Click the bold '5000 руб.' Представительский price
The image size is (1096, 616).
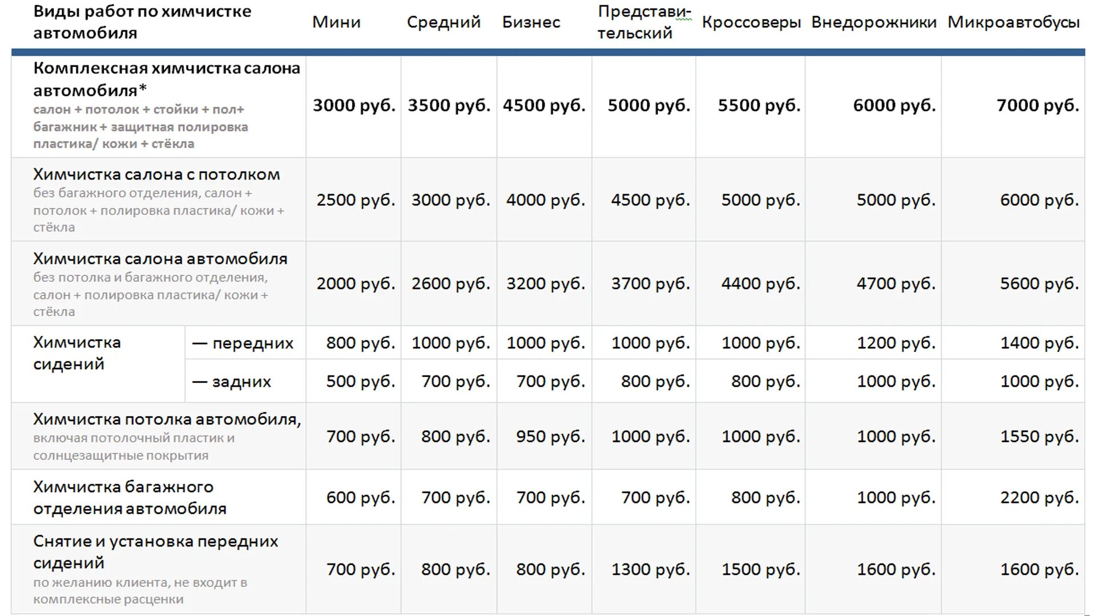[649, 105]
